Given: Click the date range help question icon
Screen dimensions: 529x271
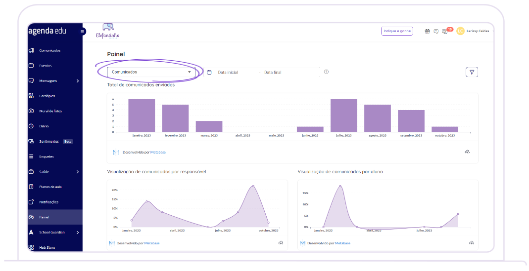Looking at the screenshot, I should click(x=326, y=72).
